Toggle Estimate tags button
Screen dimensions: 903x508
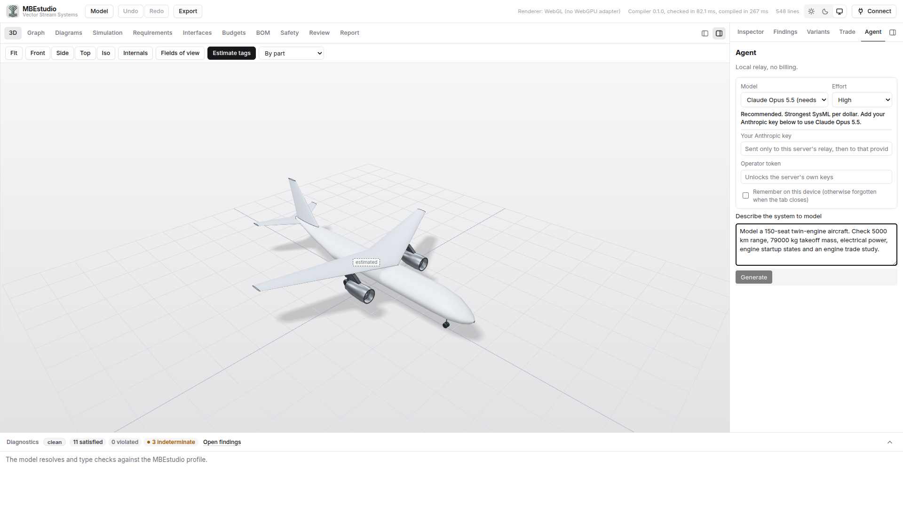(231, 53)
